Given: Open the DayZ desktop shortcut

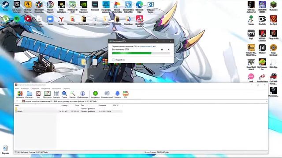Looking at the screenshot, I should (x=251, y=34).
